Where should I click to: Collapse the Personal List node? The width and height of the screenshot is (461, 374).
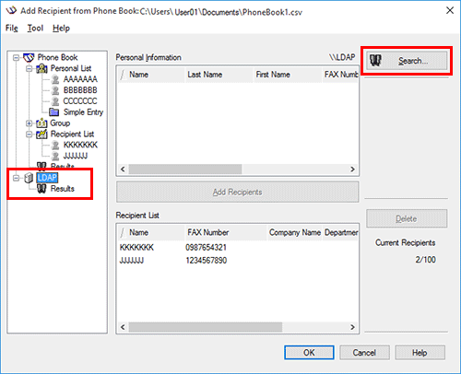[29, 68]
